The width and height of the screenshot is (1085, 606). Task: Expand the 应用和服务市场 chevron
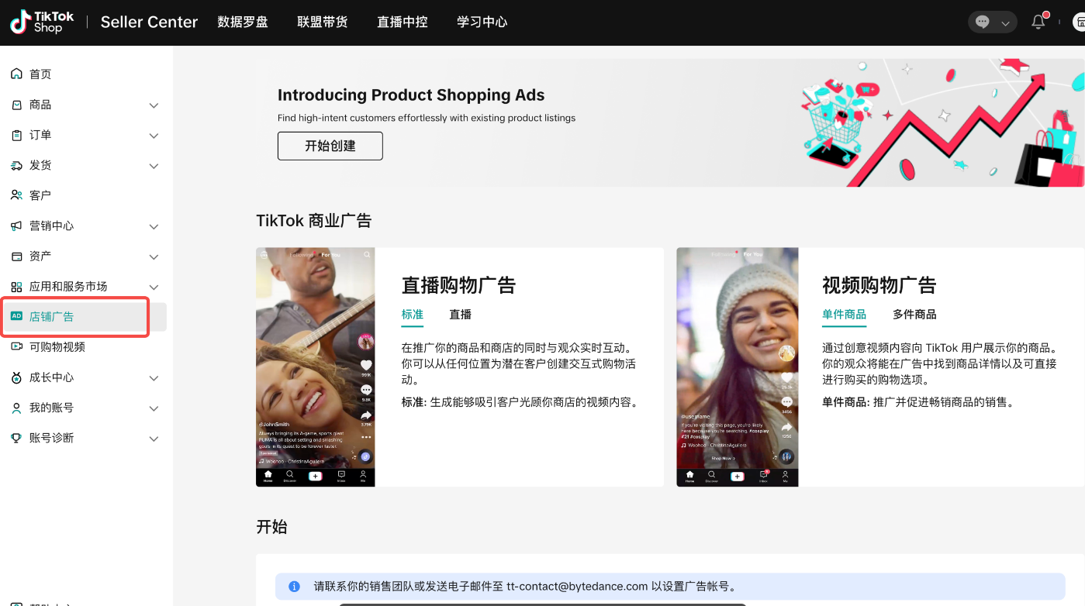[154, 287]
